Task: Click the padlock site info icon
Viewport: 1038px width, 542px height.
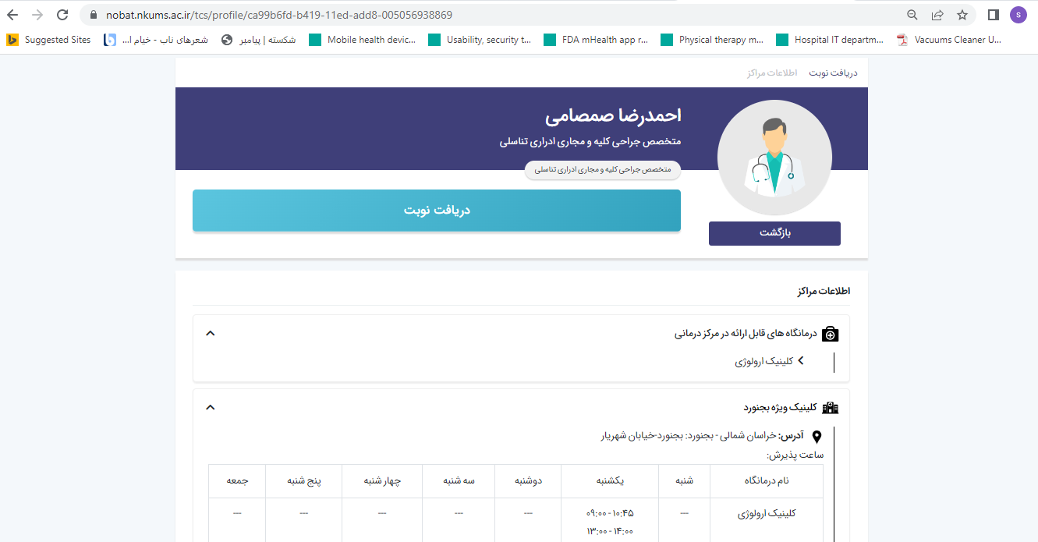Action: [x=93, y=15]
